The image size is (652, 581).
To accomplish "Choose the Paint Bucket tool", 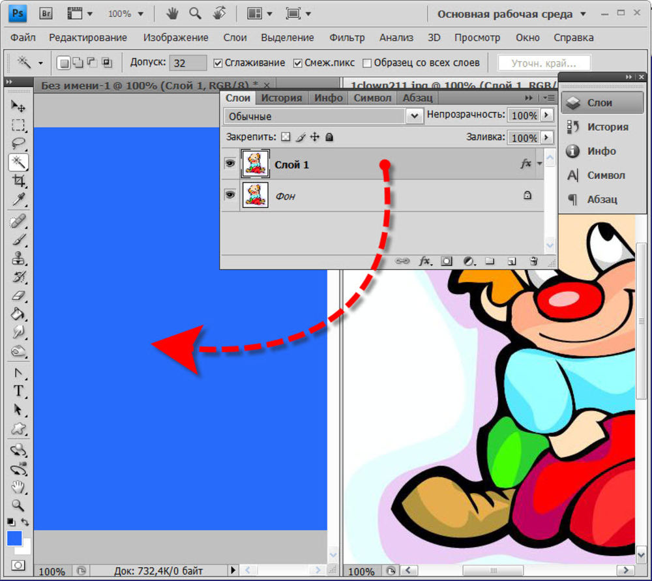I will (x=18, y=314).
